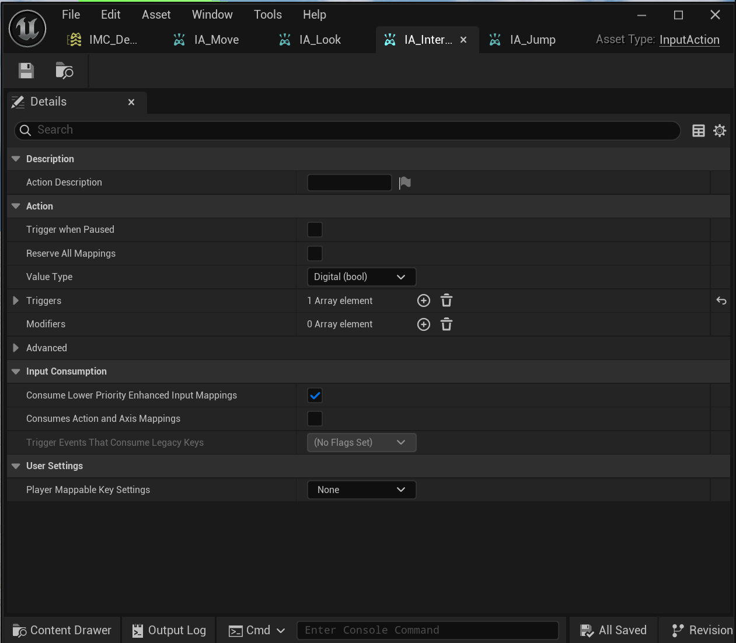Open Player Mappable Key Settings None dropdown
This screenshot has width=736, height=643.
click(361, 490)
